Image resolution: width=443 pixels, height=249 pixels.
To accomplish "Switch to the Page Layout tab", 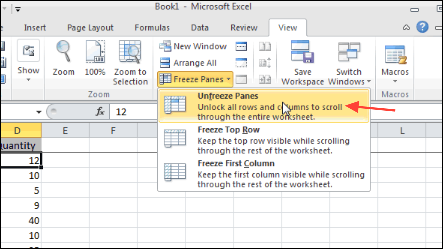I will (x=91, y=28).
